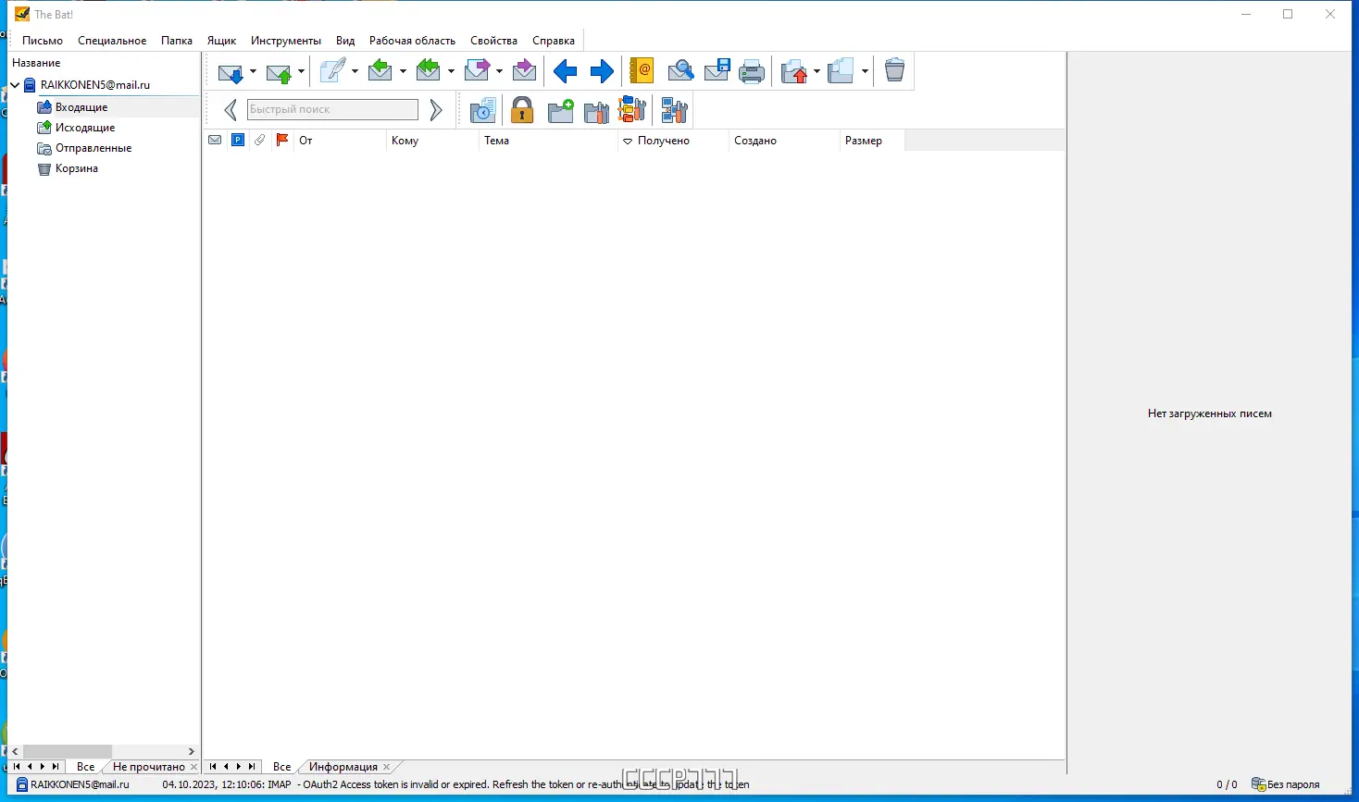Open the Специальное menu
The image size is (1359, 802).
112,41
